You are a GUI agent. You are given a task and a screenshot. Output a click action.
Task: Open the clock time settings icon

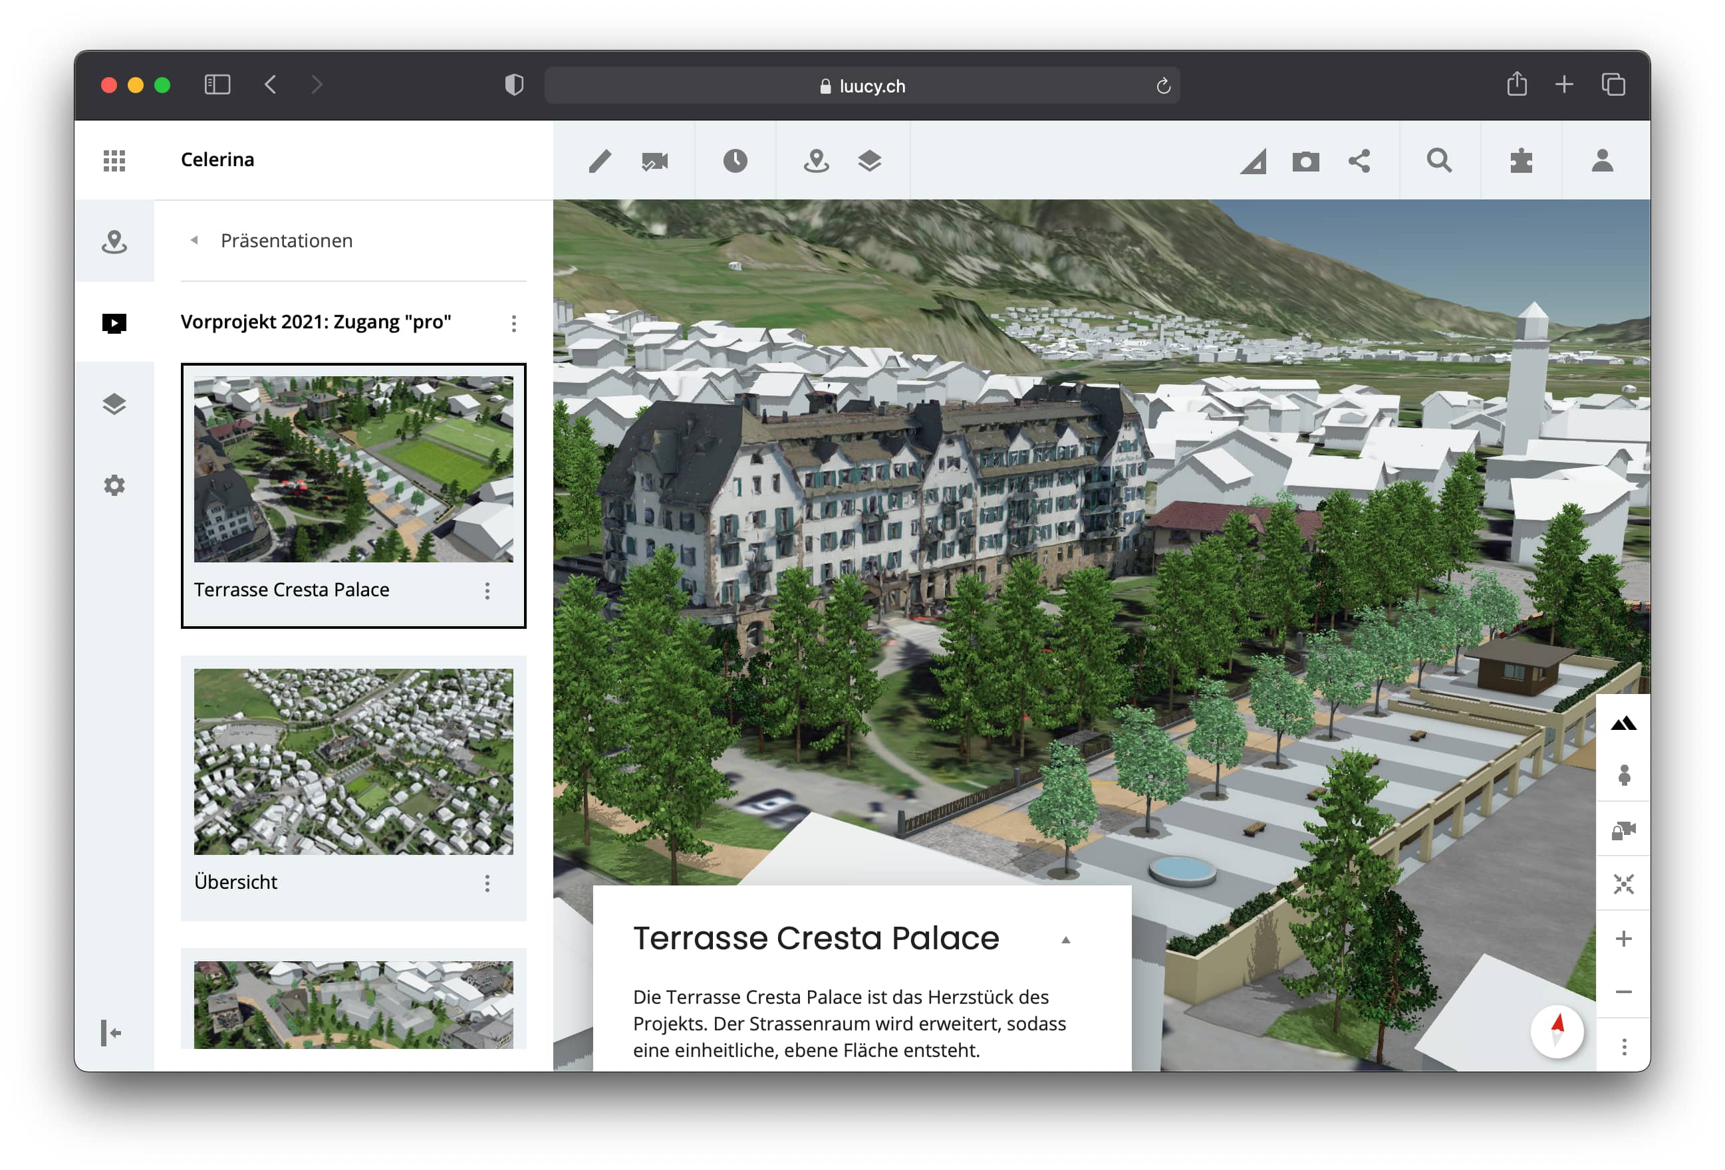pos(735,160)
